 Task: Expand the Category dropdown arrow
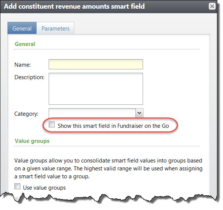click(x=139, y=113)
